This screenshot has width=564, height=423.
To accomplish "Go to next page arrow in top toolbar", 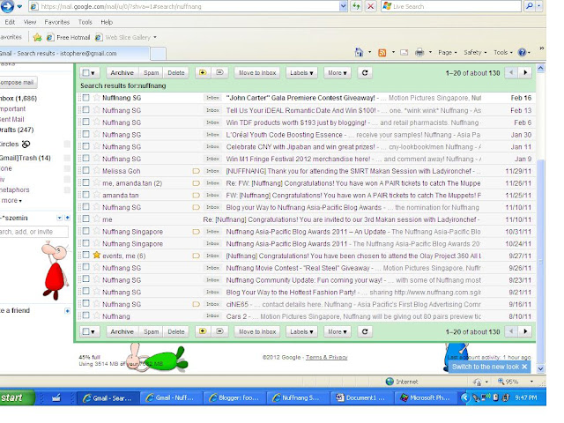I will 525,72.
